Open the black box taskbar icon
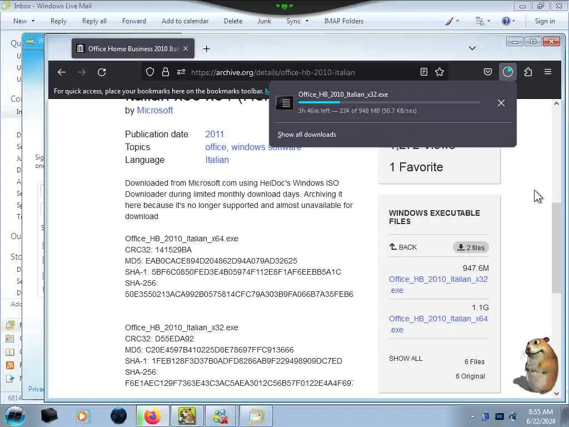Image resolution: width=569 pixels, height=427 pixels. (49, 416)
